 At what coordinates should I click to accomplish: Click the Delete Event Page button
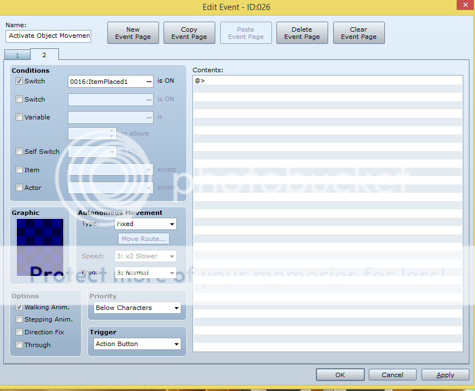302,33
